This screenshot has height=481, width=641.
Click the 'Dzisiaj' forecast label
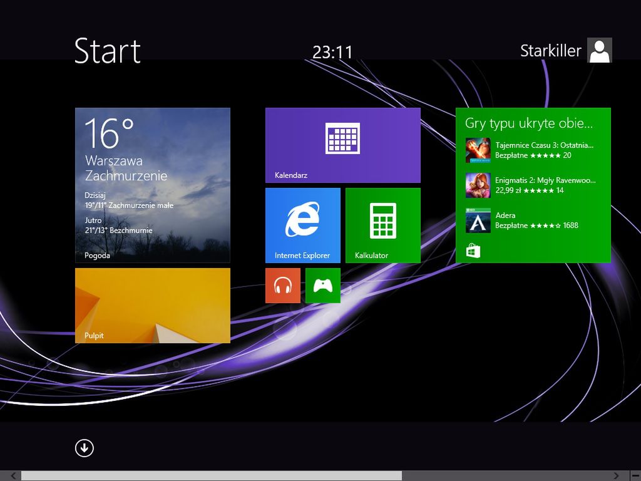(95, 195)
